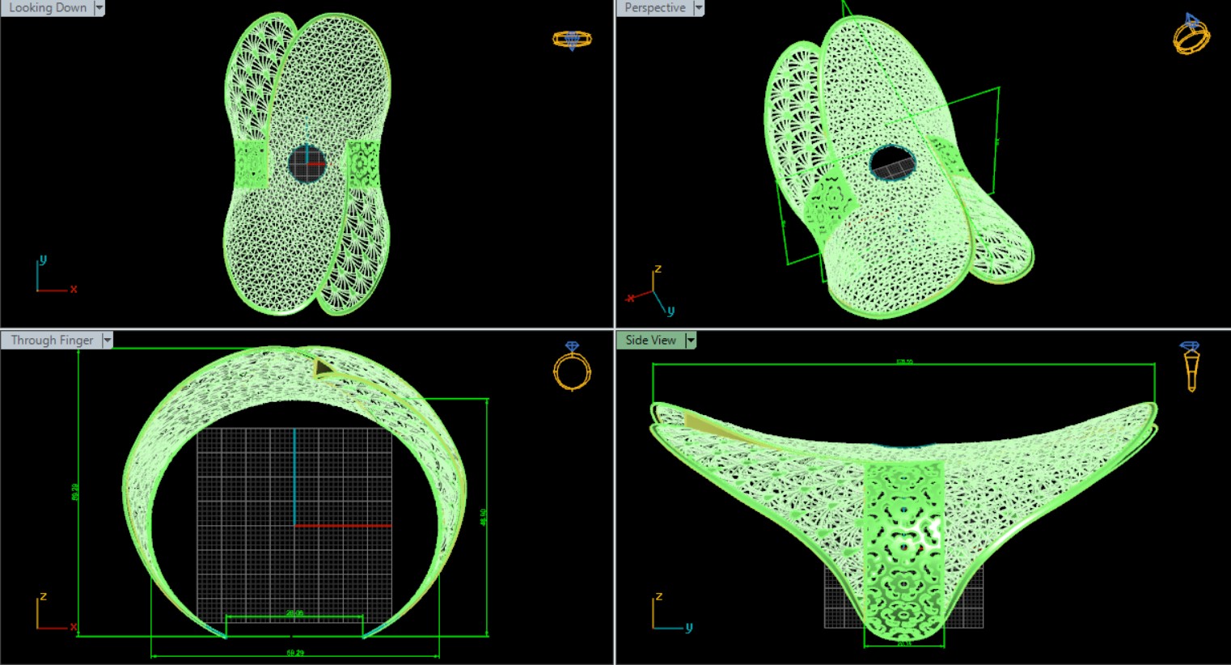Select the 28.06 dimension in Through Finger view

(294, 614)
